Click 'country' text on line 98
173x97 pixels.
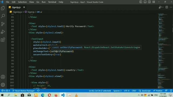pyautogui.click(x=71, y=70)
